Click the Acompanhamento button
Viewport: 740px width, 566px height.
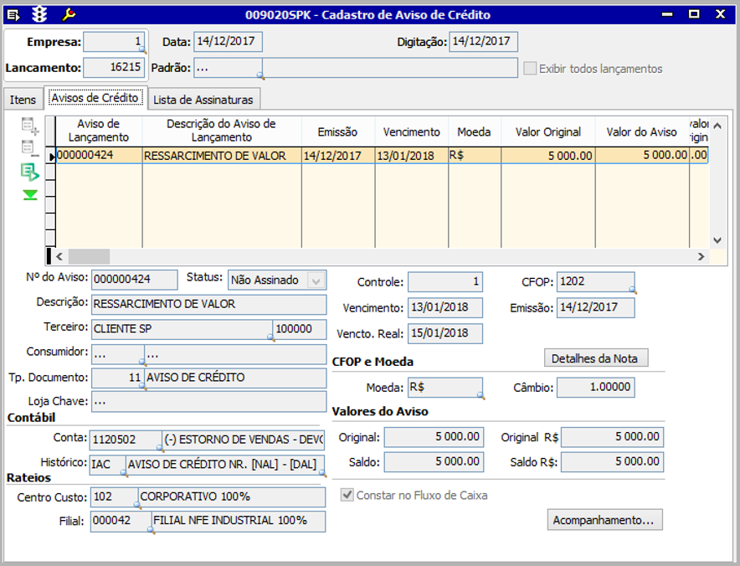pos(605,520)
